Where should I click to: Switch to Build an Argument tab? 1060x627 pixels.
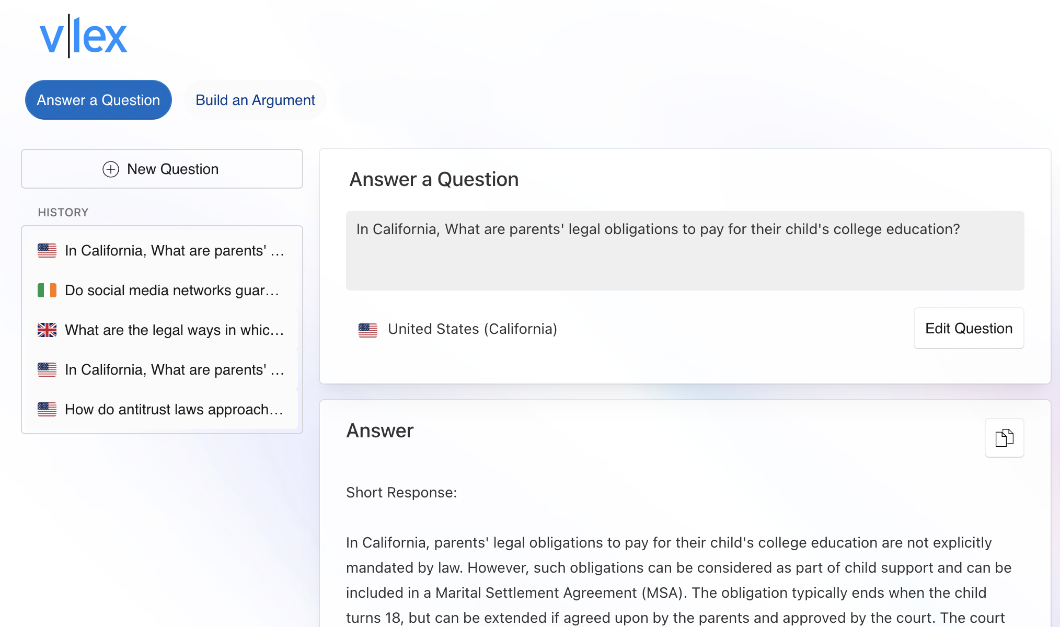tap(255, 100)
